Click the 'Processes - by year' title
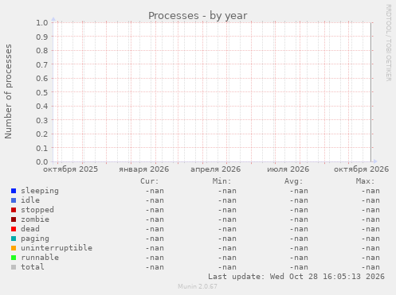 [198, 16]
